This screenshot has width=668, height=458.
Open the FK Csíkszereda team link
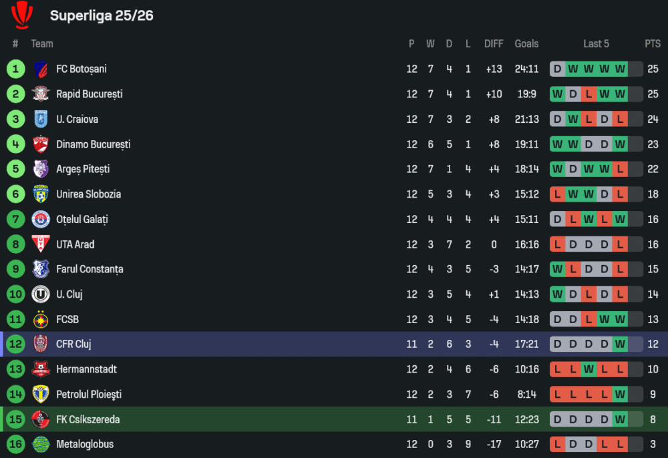88,419
